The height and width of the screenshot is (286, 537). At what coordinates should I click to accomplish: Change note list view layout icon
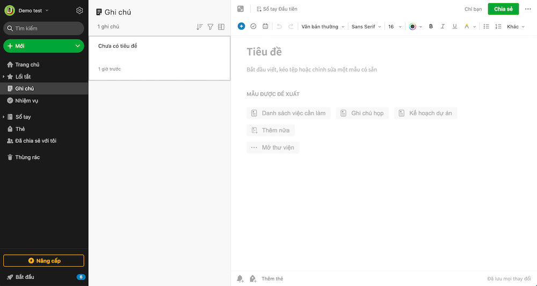point(221,27)
